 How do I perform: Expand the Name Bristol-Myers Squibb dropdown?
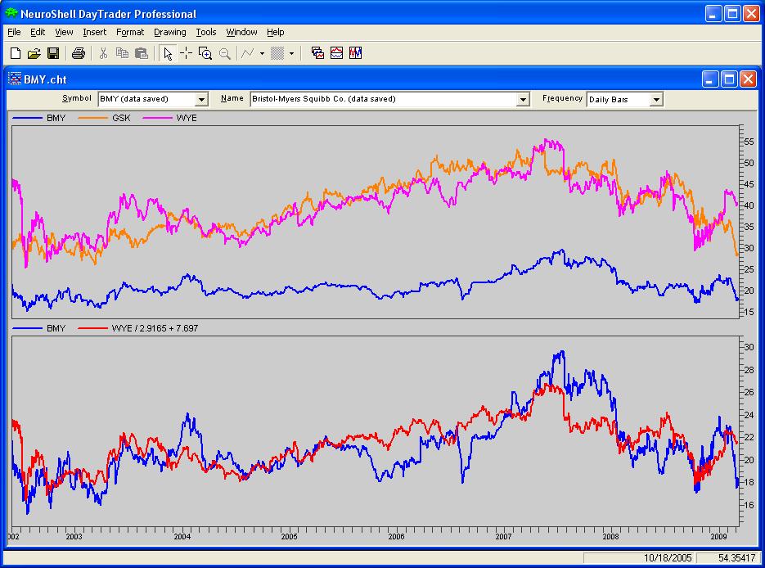(523, 100)
